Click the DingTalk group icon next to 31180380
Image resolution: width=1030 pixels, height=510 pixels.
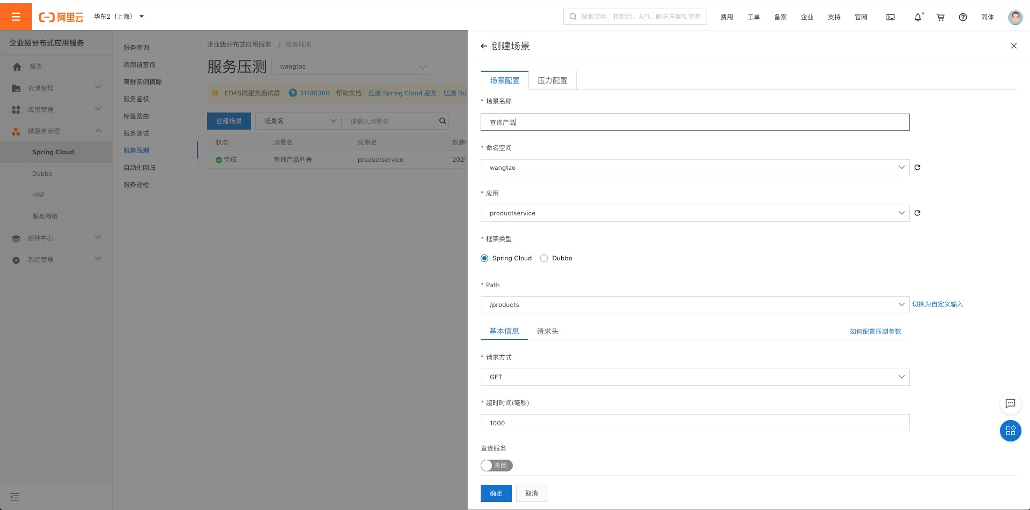(293, 93)
